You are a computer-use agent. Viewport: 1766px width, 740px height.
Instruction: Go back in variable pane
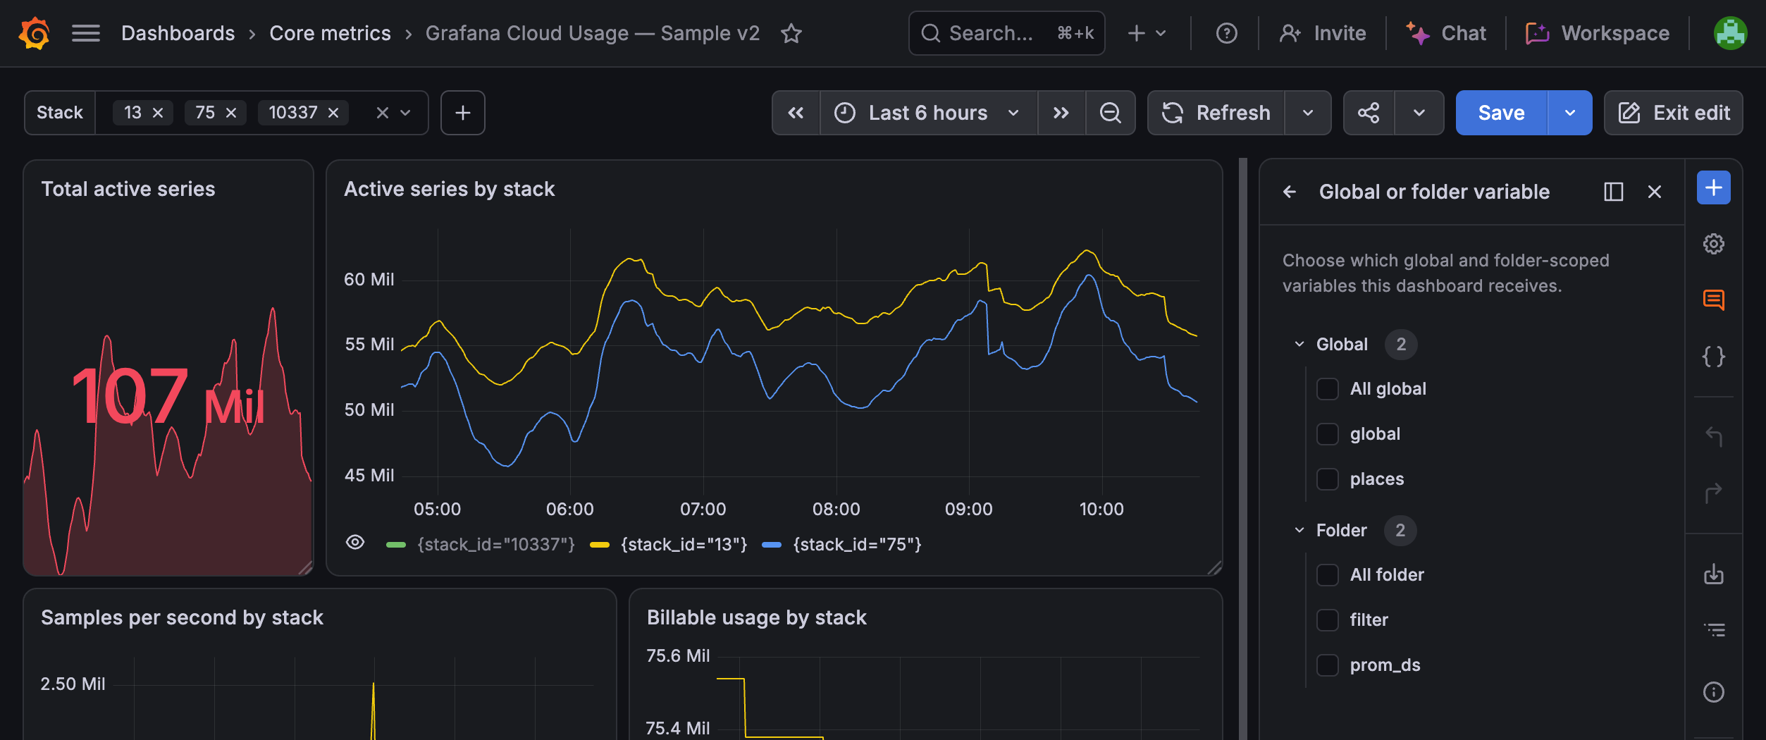tap(1290, 192)
